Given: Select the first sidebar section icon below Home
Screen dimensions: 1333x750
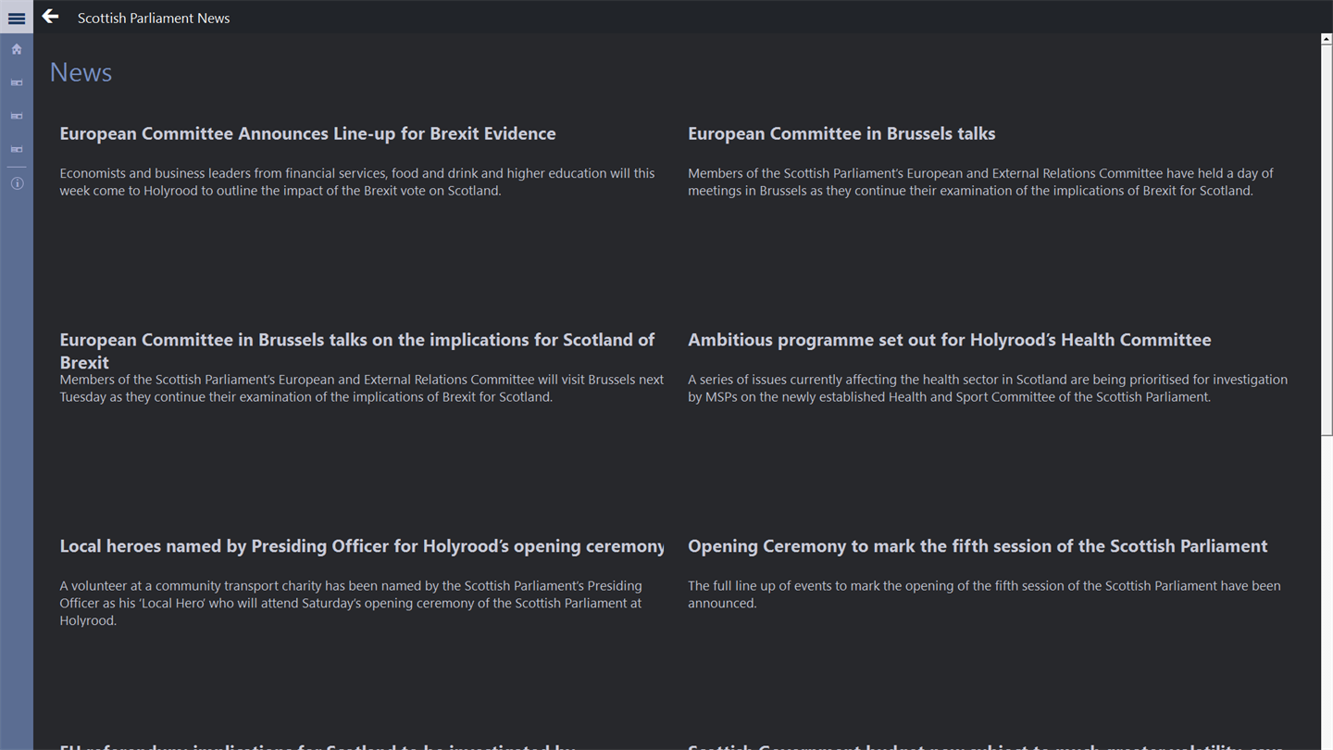Looking at the screenshot, I should pos(17,82).
